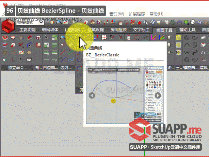
Task: Select the W-shaped curve tool
Action: [187, 52]
